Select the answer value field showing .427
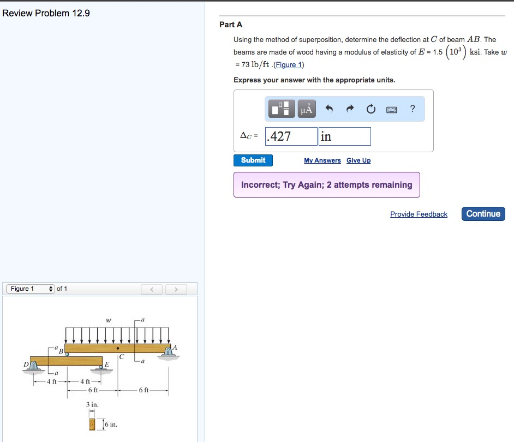The image size is (514, 442). pyautogui.click(x=290, y=136)
